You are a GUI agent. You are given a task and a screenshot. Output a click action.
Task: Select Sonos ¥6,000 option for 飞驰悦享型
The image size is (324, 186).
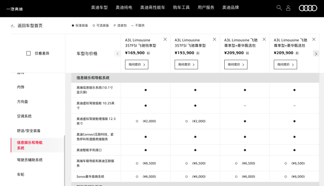pyautogui.click(x=137, y=177)
